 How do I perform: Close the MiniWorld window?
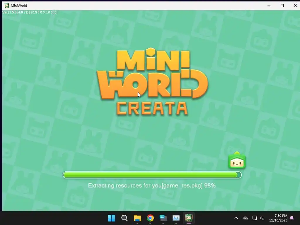point(295,6)
